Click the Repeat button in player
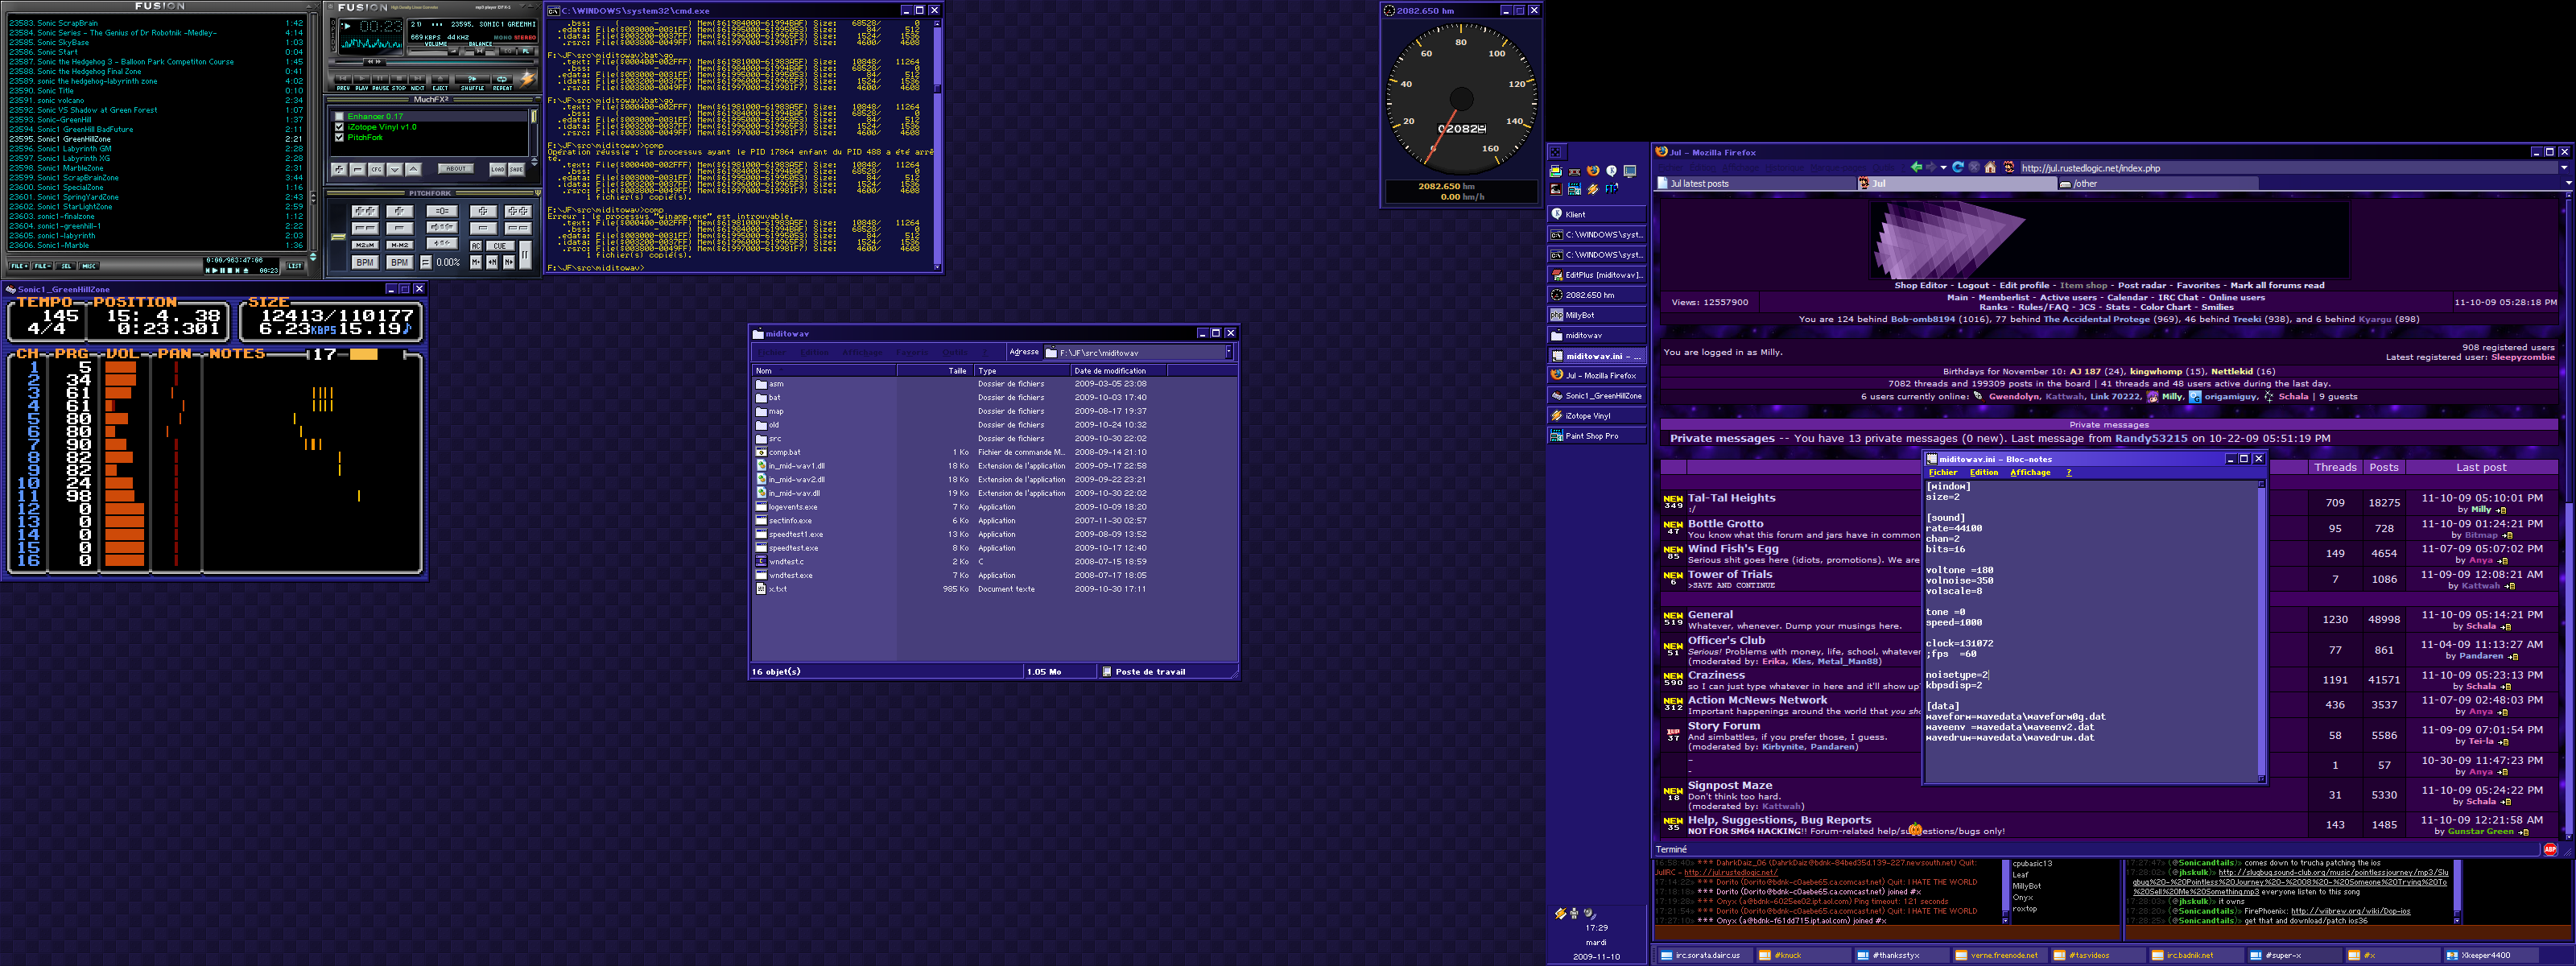 (x=503, y=79)
